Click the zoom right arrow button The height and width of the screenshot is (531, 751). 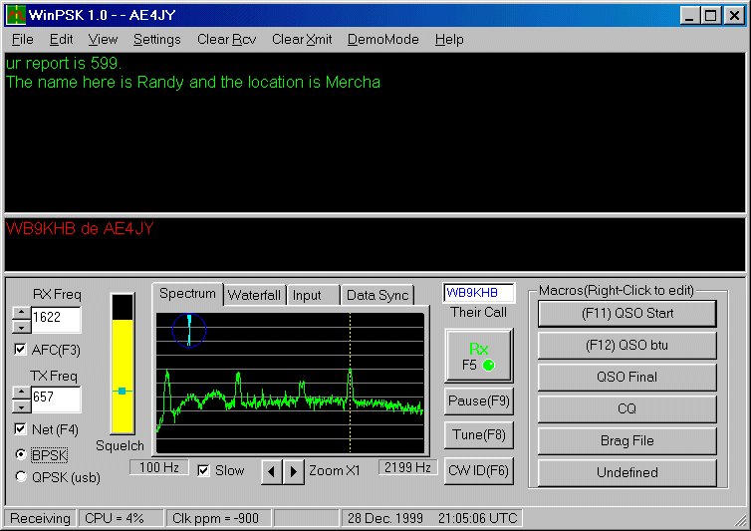[x=293, y=471]
